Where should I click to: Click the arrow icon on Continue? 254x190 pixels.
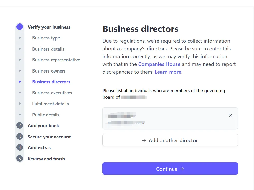coord(182,169)
